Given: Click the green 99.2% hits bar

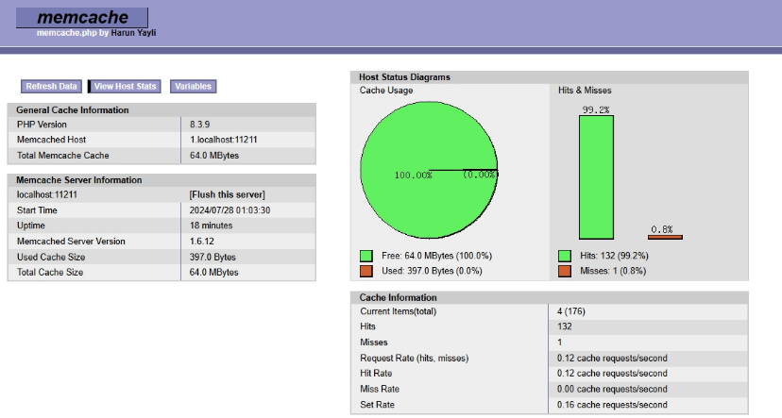Looking at the screenshot, I should (x=597, y=177).
